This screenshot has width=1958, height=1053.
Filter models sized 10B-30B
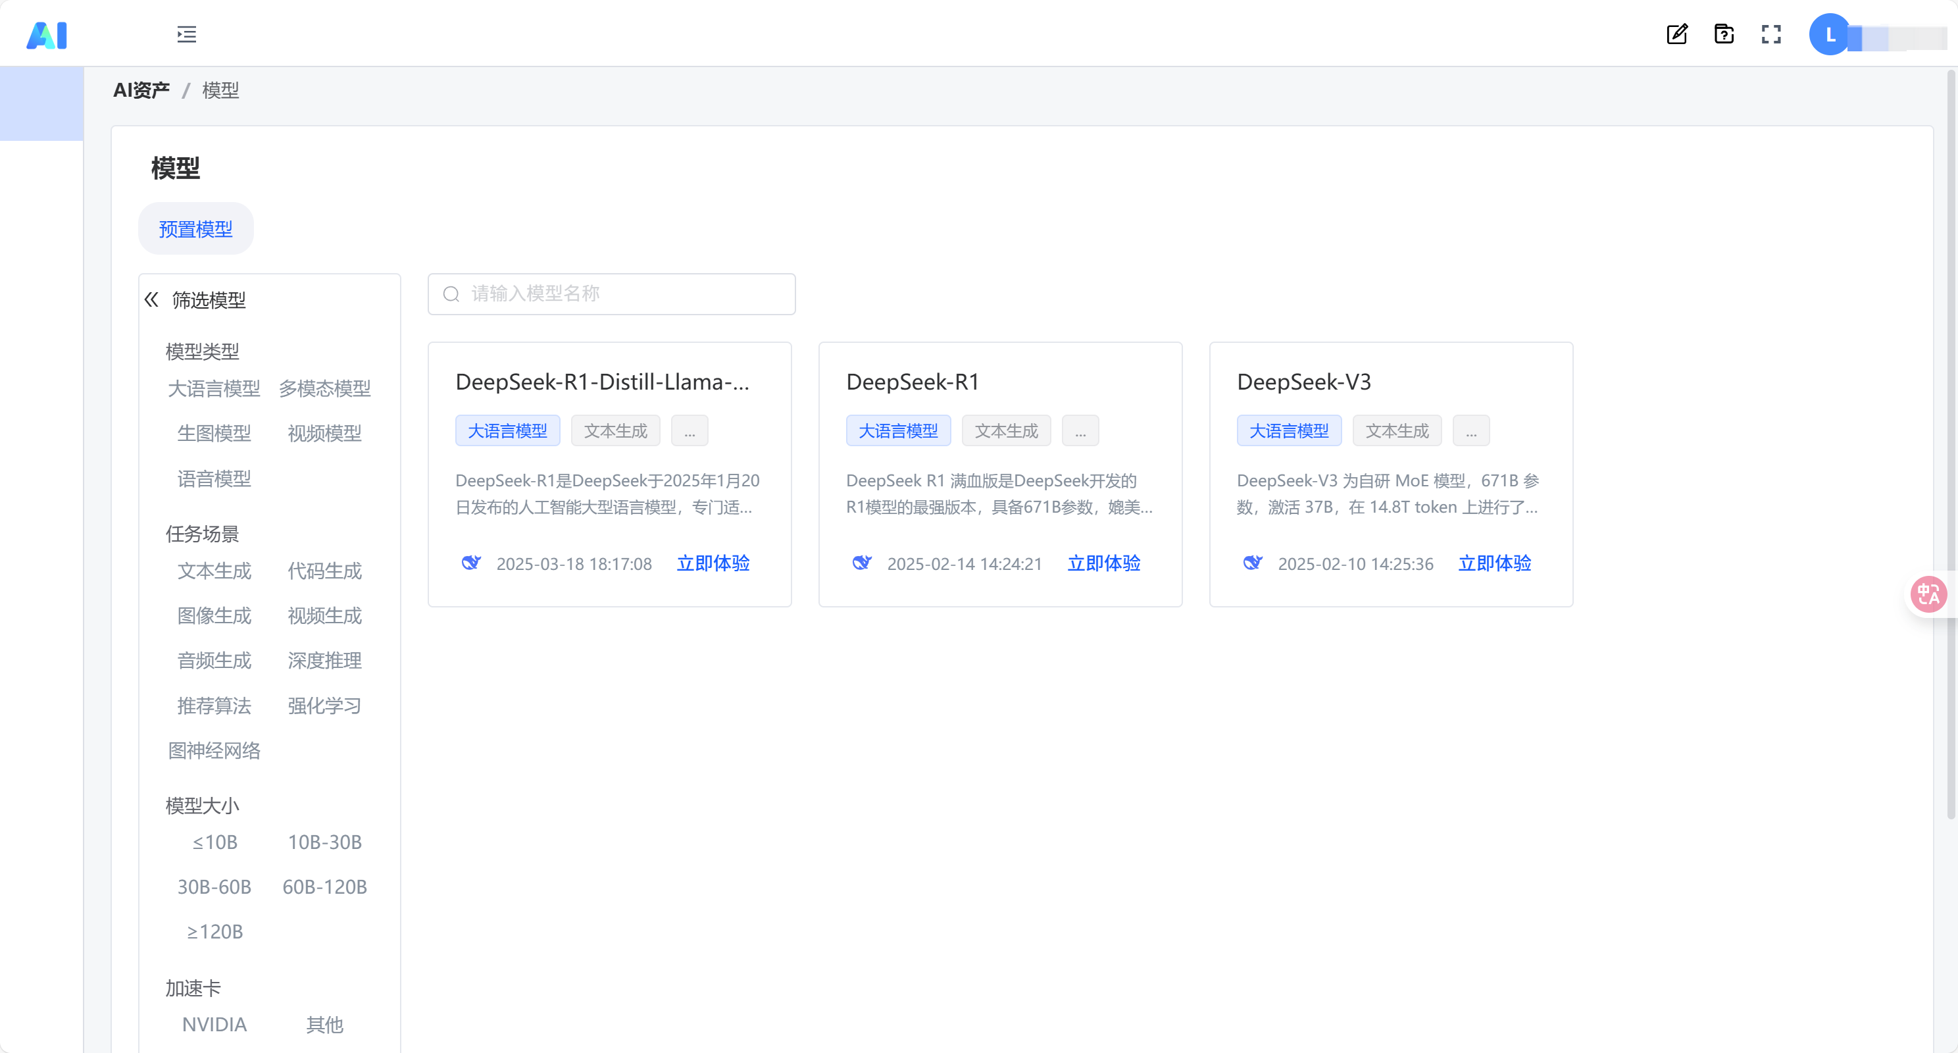[324, 842]
